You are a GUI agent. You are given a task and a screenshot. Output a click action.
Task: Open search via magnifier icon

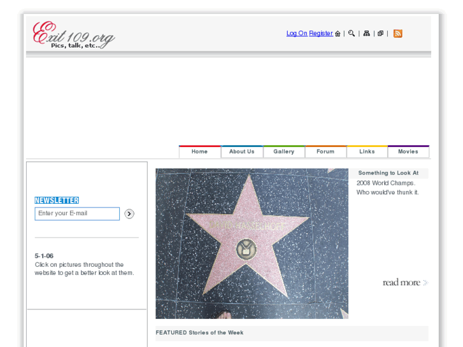(x=352, y=33)
